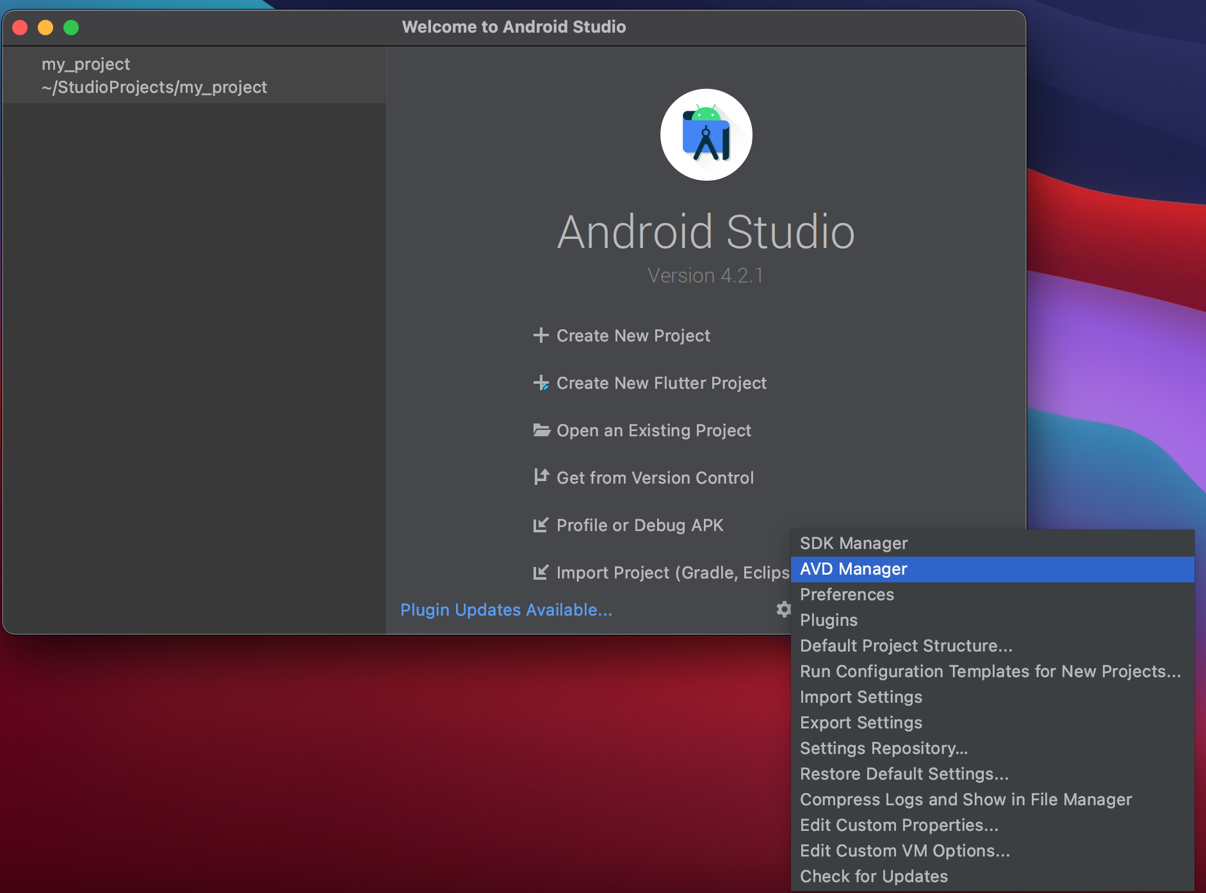Select Check for Updates
This screenshot has height=893, width=1206.
click(993, 876)
